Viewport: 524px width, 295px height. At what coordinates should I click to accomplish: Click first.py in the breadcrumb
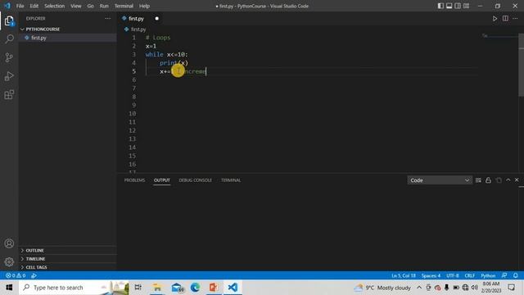coord(138,29)
